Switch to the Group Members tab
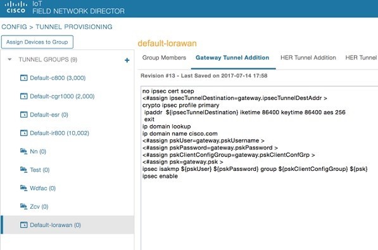This screenshot has height=250, width=378. point(164,58)
